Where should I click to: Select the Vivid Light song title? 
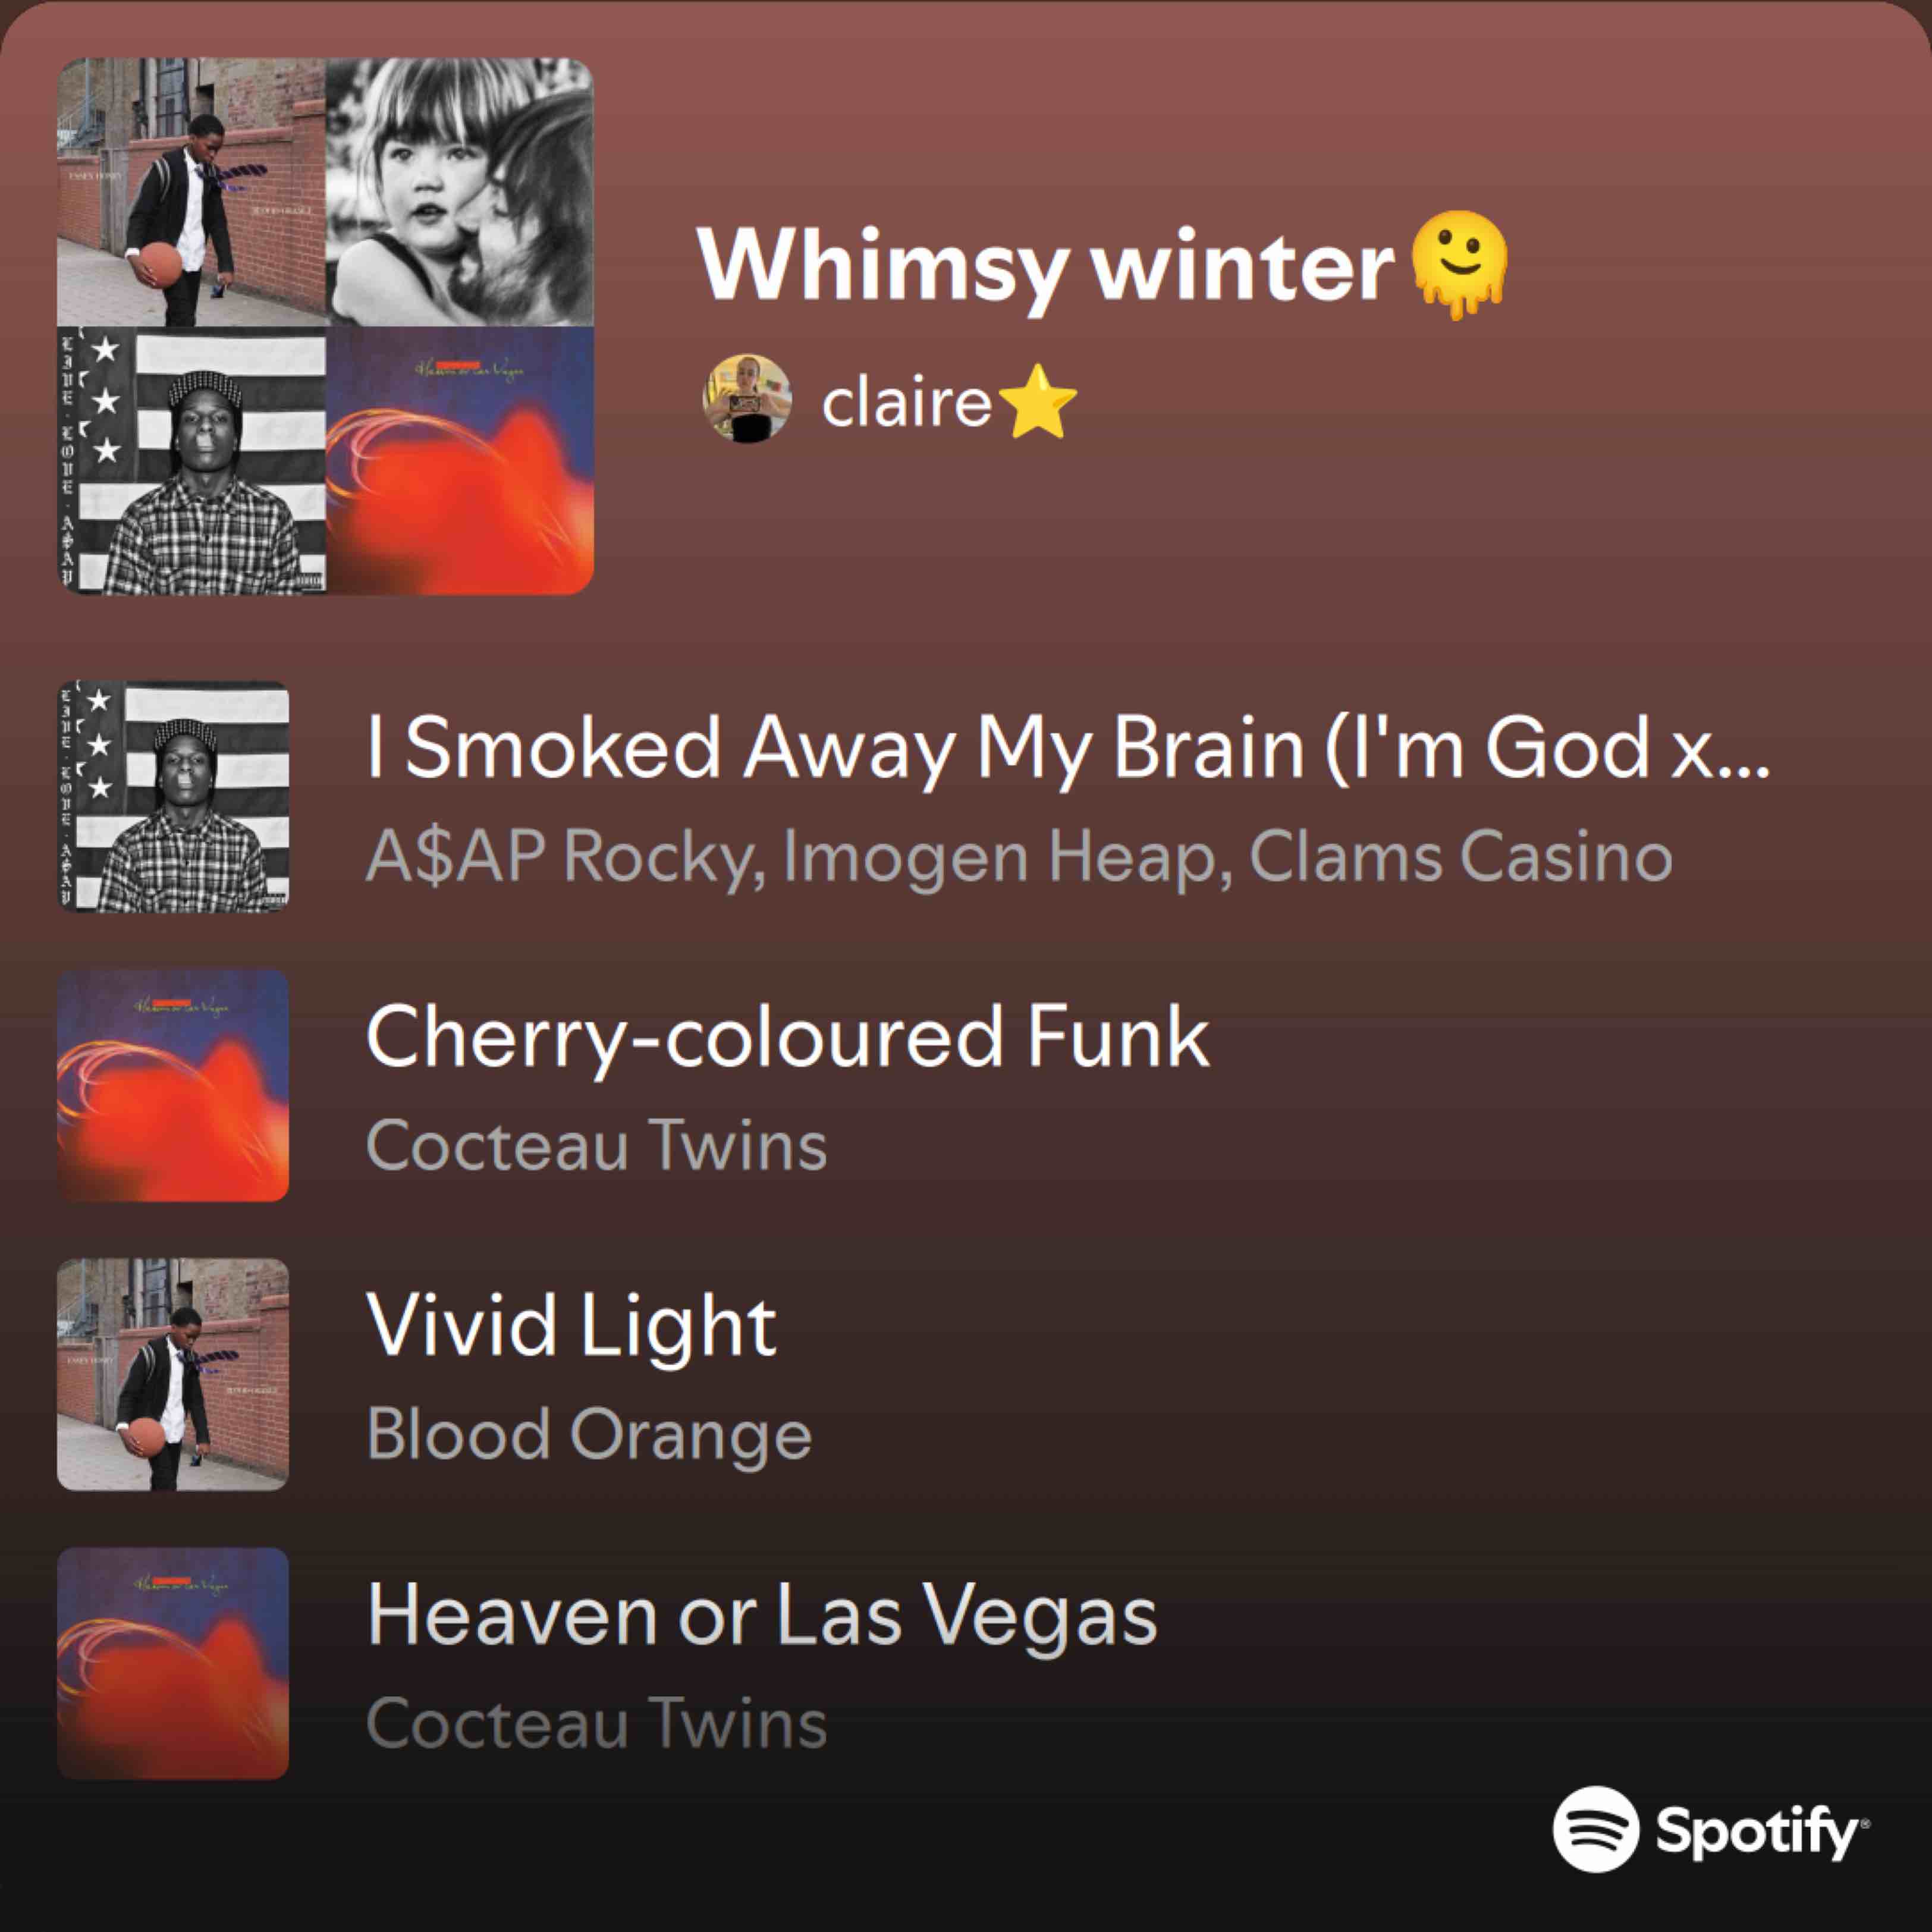pos(571,1326)
